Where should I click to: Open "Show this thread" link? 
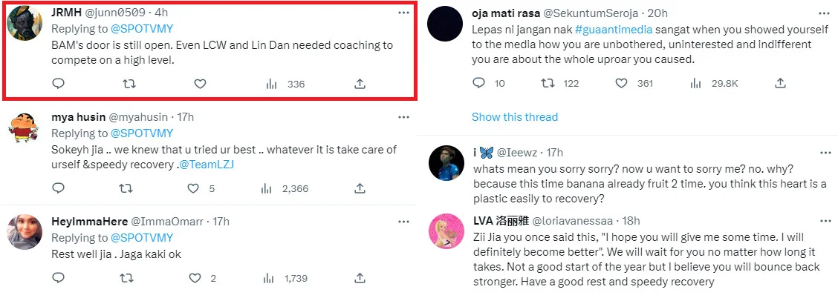coord(514,117)
